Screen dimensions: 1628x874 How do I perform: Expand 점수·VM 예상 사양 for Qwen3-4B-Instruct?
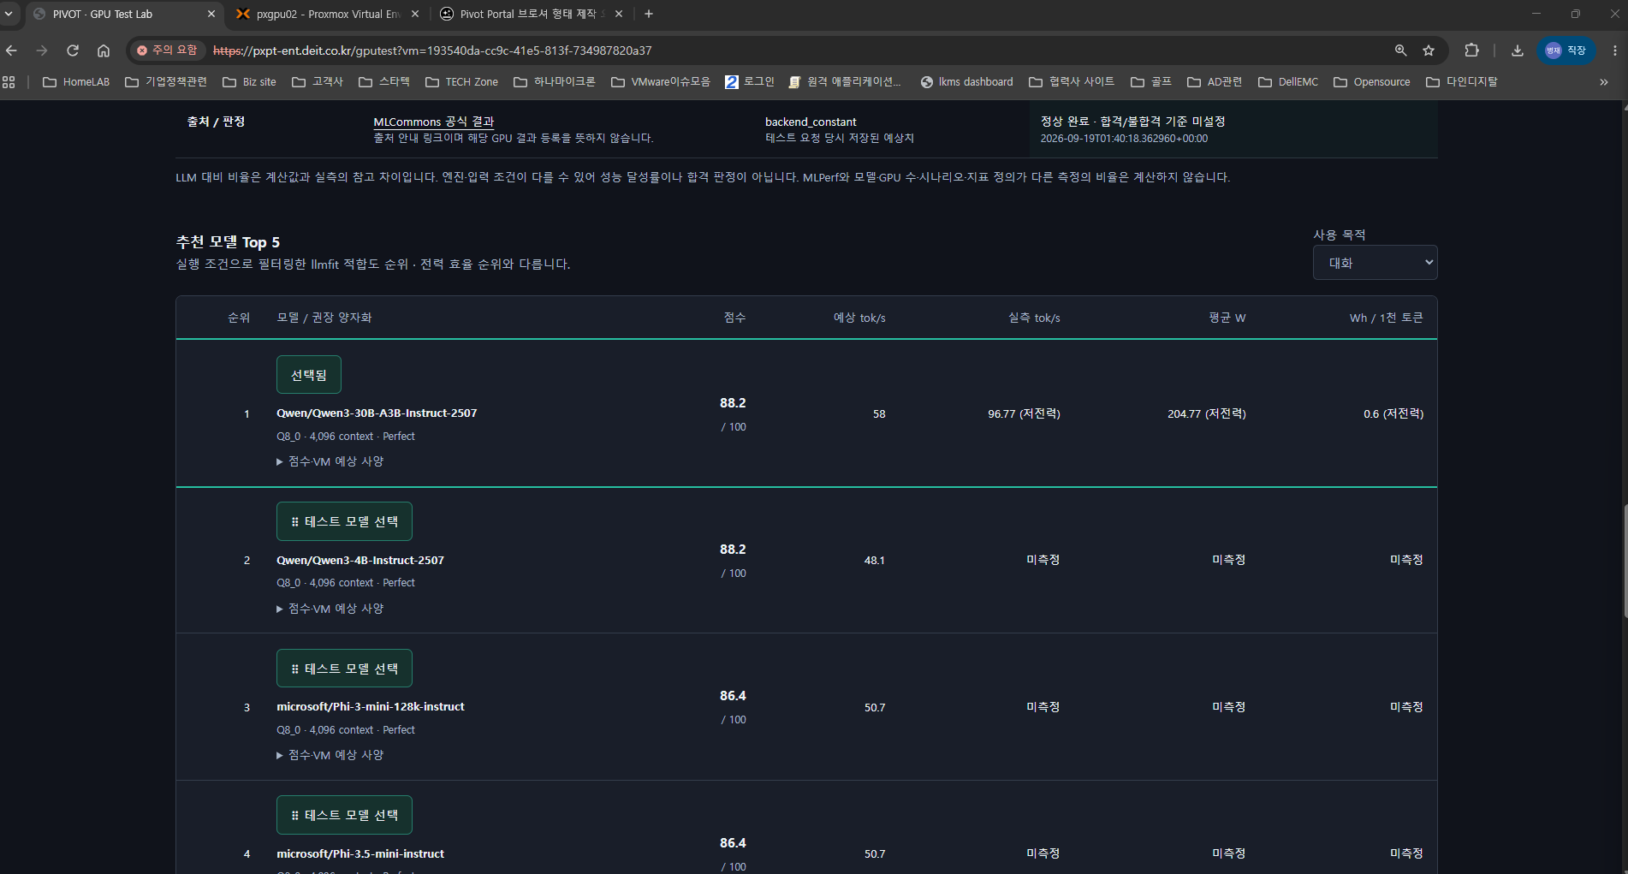tap(330, 609)
